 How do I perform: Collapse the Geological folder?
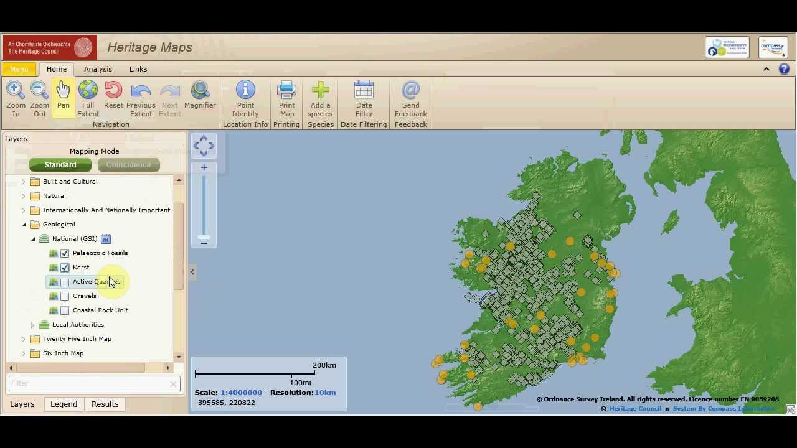(24, 225)
